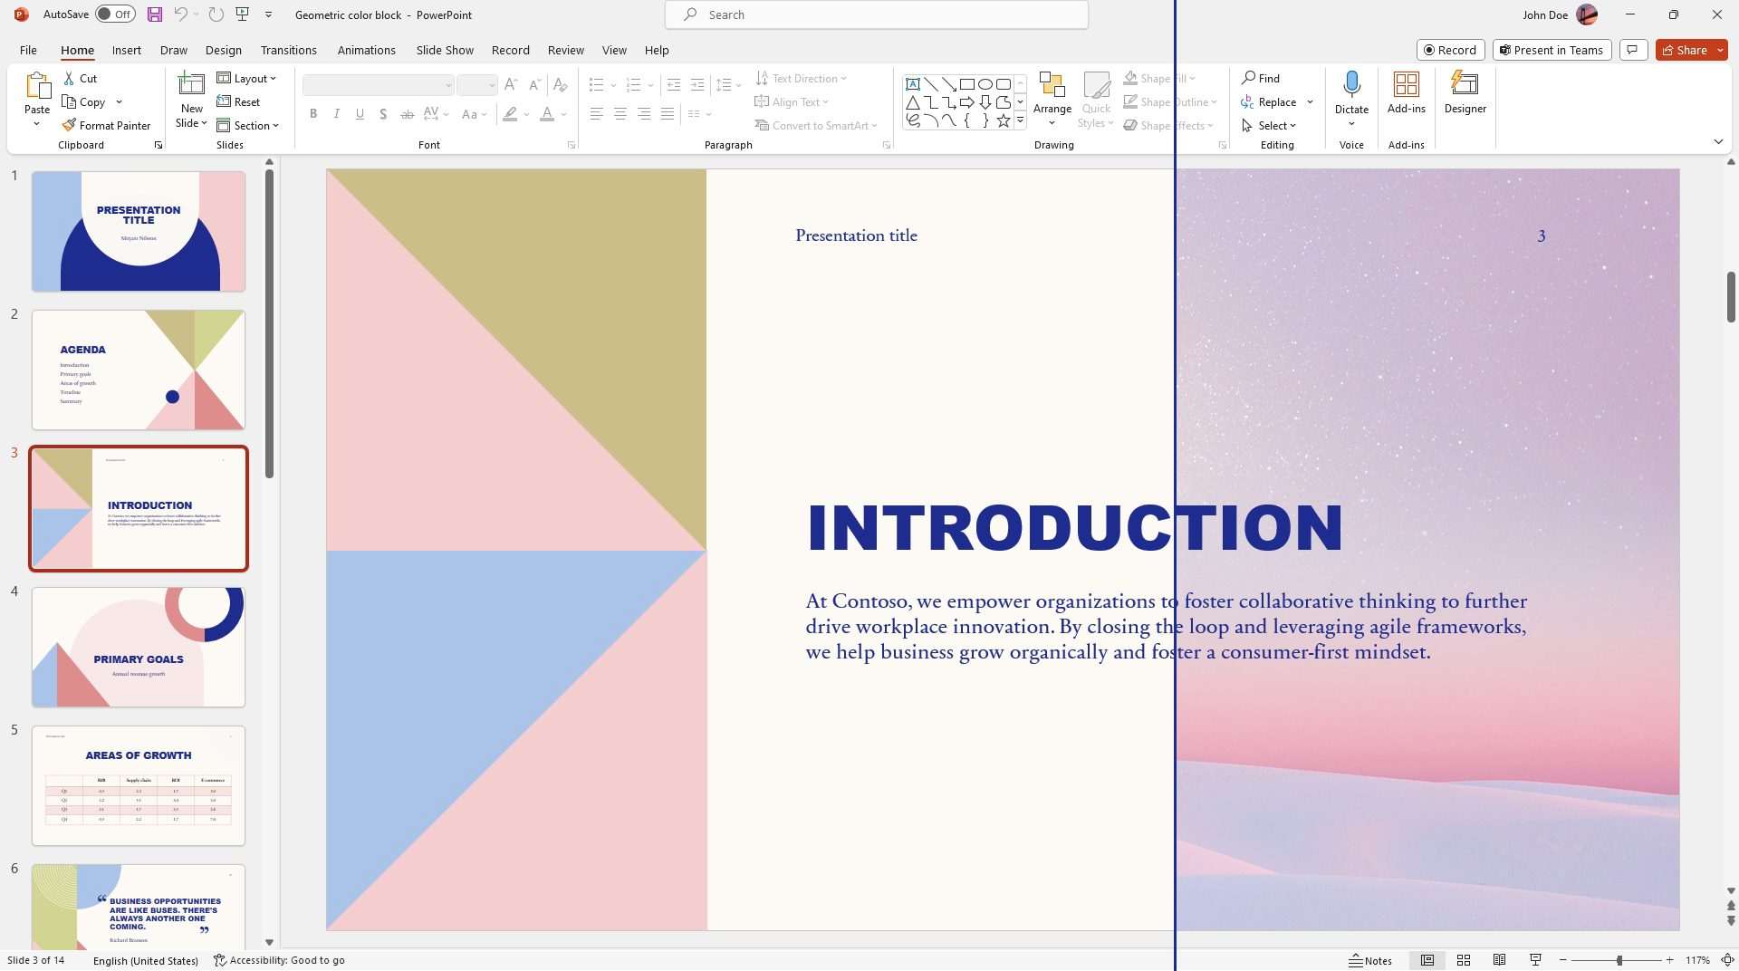
Task: Toggle Bold formatting
Action: tap(313, 114)
